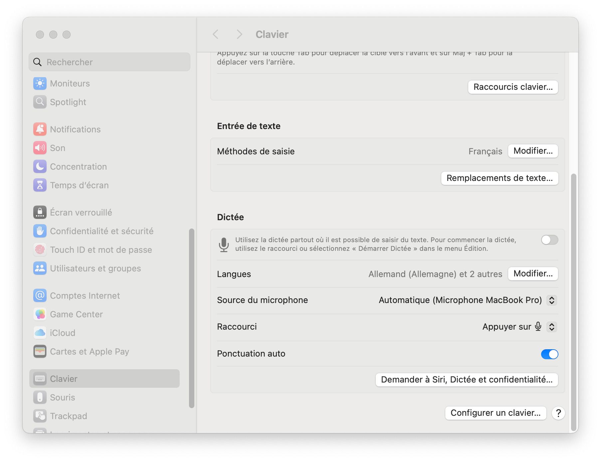Open the Source du microphone dropdown
Viewport: 601px width, 461px height.
coord(552,300)
